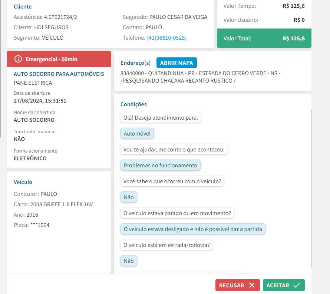Click the "parado ou em movimento" question bubble
The image size is (330, 294).
click(177, 213)
